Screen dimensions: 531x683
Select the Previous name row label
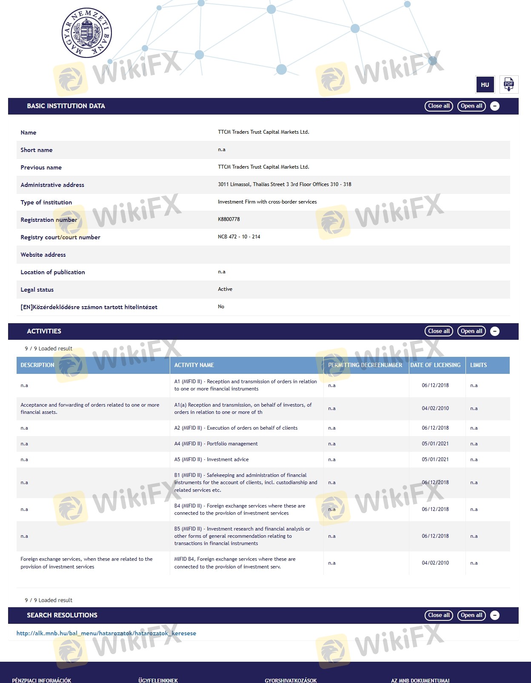(41, 167)
